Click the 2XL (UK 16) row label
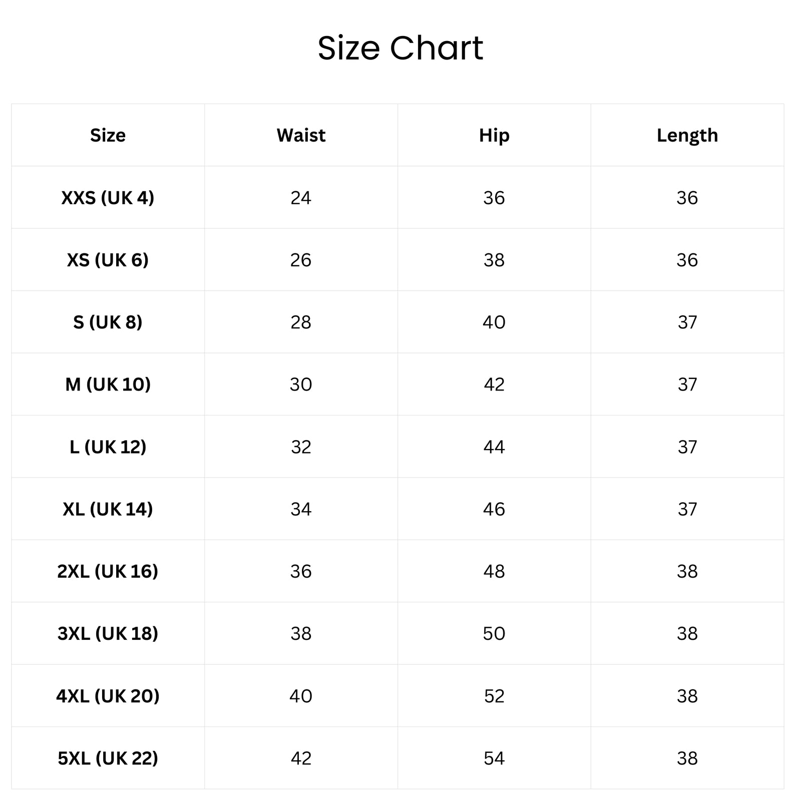 108,571
